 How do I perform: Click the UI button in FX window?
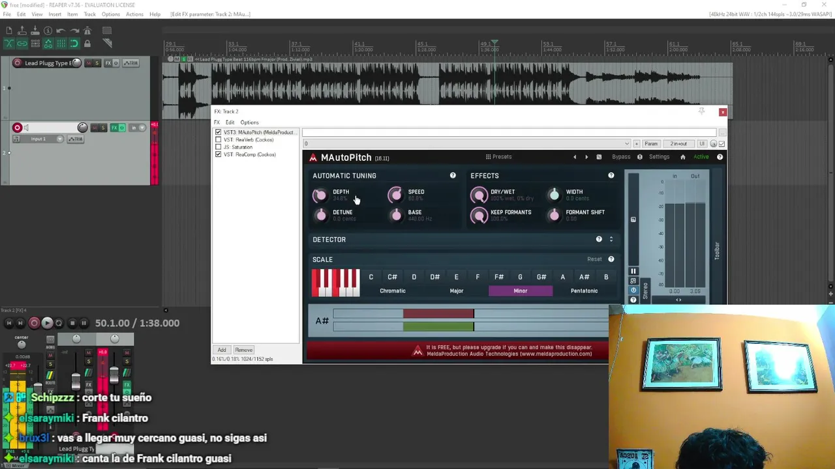pyautogui.click(x=702, y=143)
